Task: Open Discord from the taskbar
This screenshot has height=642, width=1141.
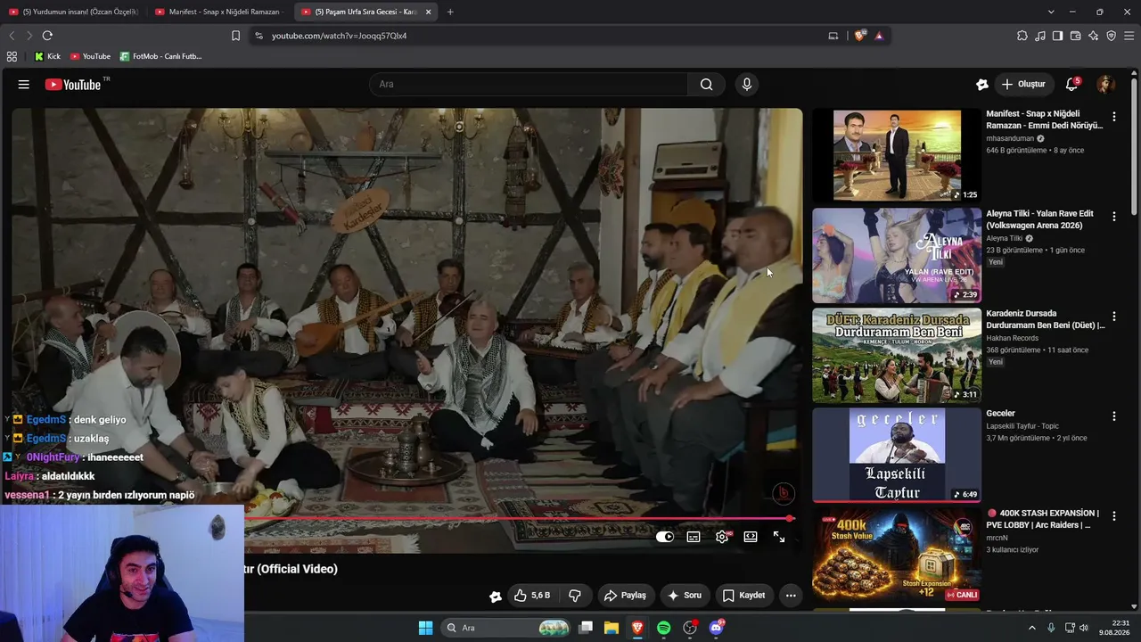Action: (716, 628)
